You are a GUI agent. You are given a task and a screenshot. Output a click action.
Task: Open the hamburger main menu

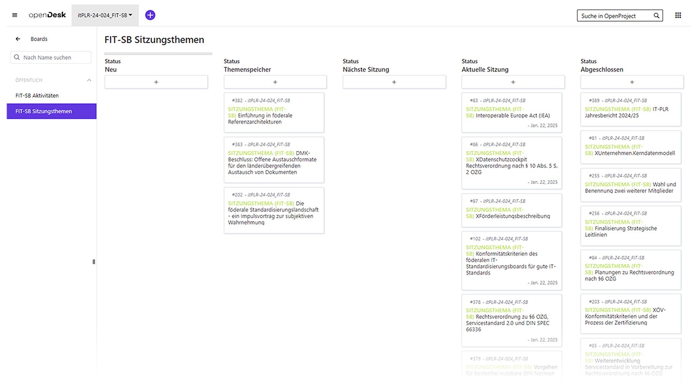(15, 15)
